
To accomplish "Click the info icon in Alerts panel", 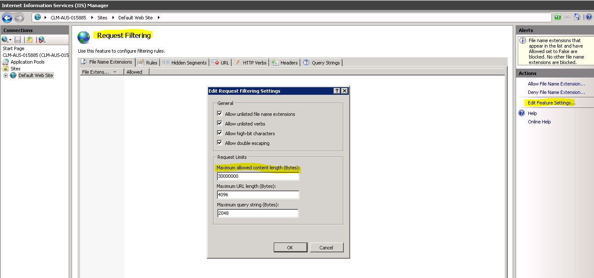I will [x=523, y=40].
